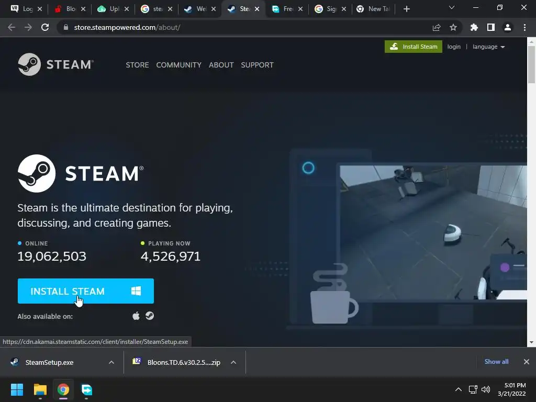
Task: Open the Chrome profile icon
Action: tap(508, 27)
